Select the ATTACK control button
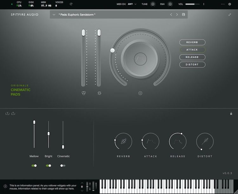This screenshot has width=238, height=194. (192, 50)
